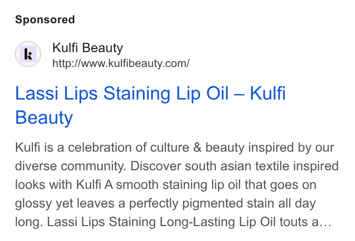Viewport: 355px width, 241px height.
Task: Open the http://www.kulfibeauty.com/ URL
Action: 121,63
